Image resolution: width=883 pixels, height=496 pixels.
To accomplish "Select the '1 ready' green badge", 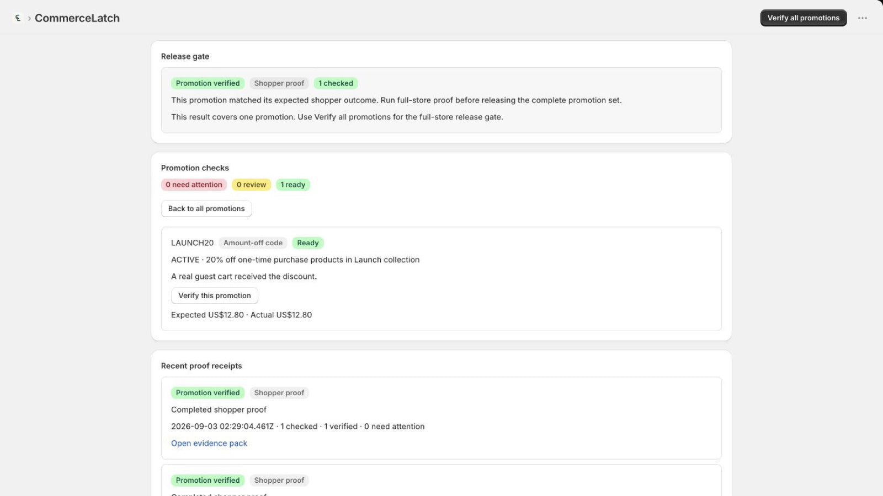I will 293,185.
